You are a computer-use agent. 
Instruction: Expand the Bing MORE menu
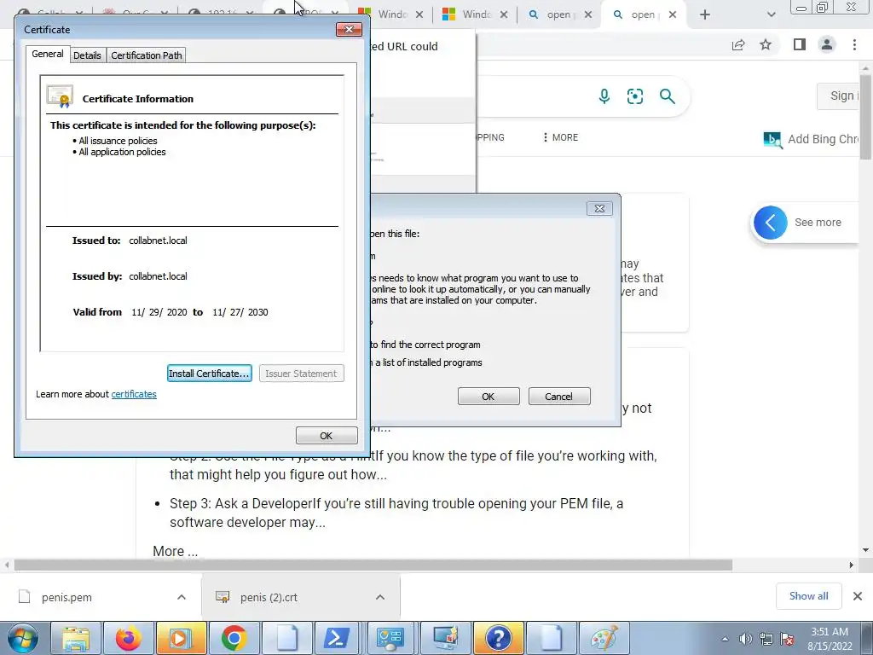561,137
